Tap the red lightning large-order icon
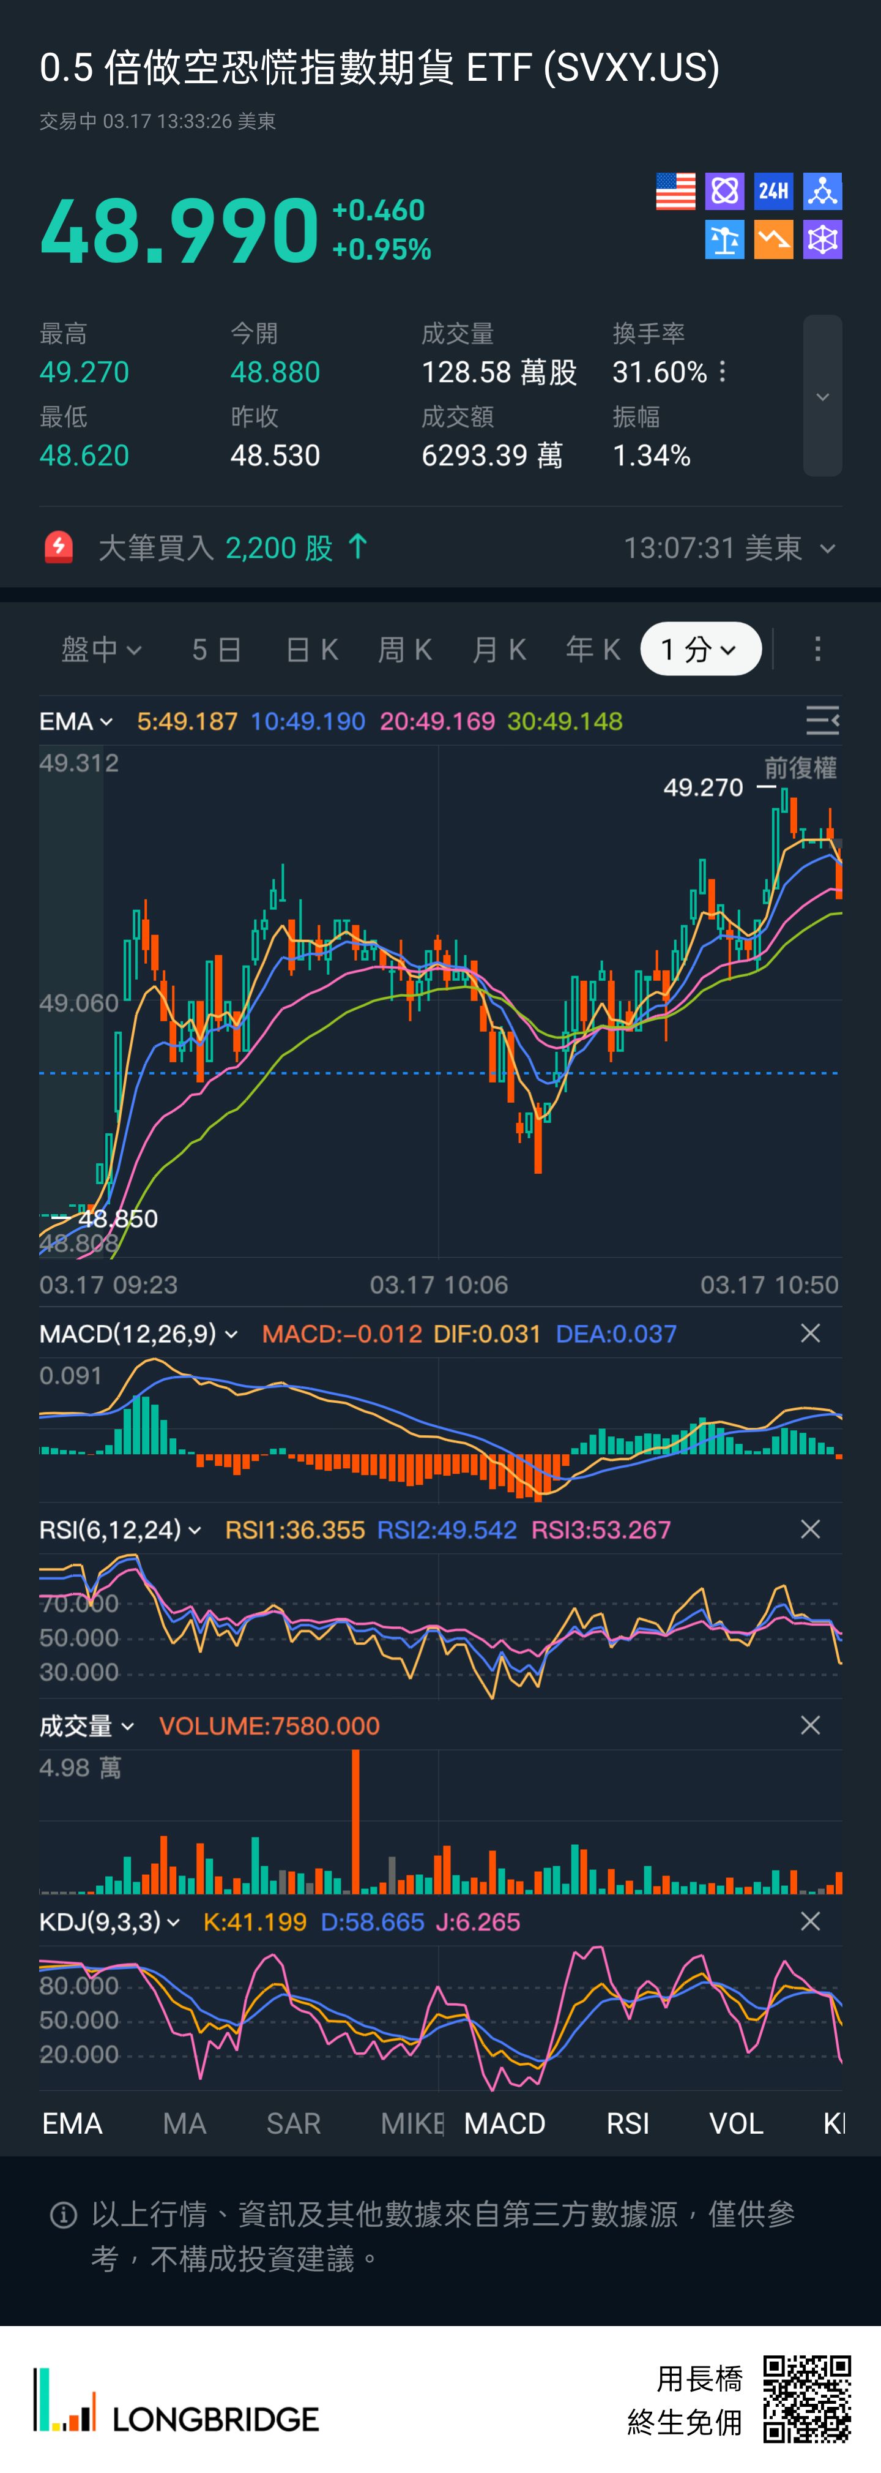The height and width of the screenshot is (2473, 881). click(x=59, y=548)
